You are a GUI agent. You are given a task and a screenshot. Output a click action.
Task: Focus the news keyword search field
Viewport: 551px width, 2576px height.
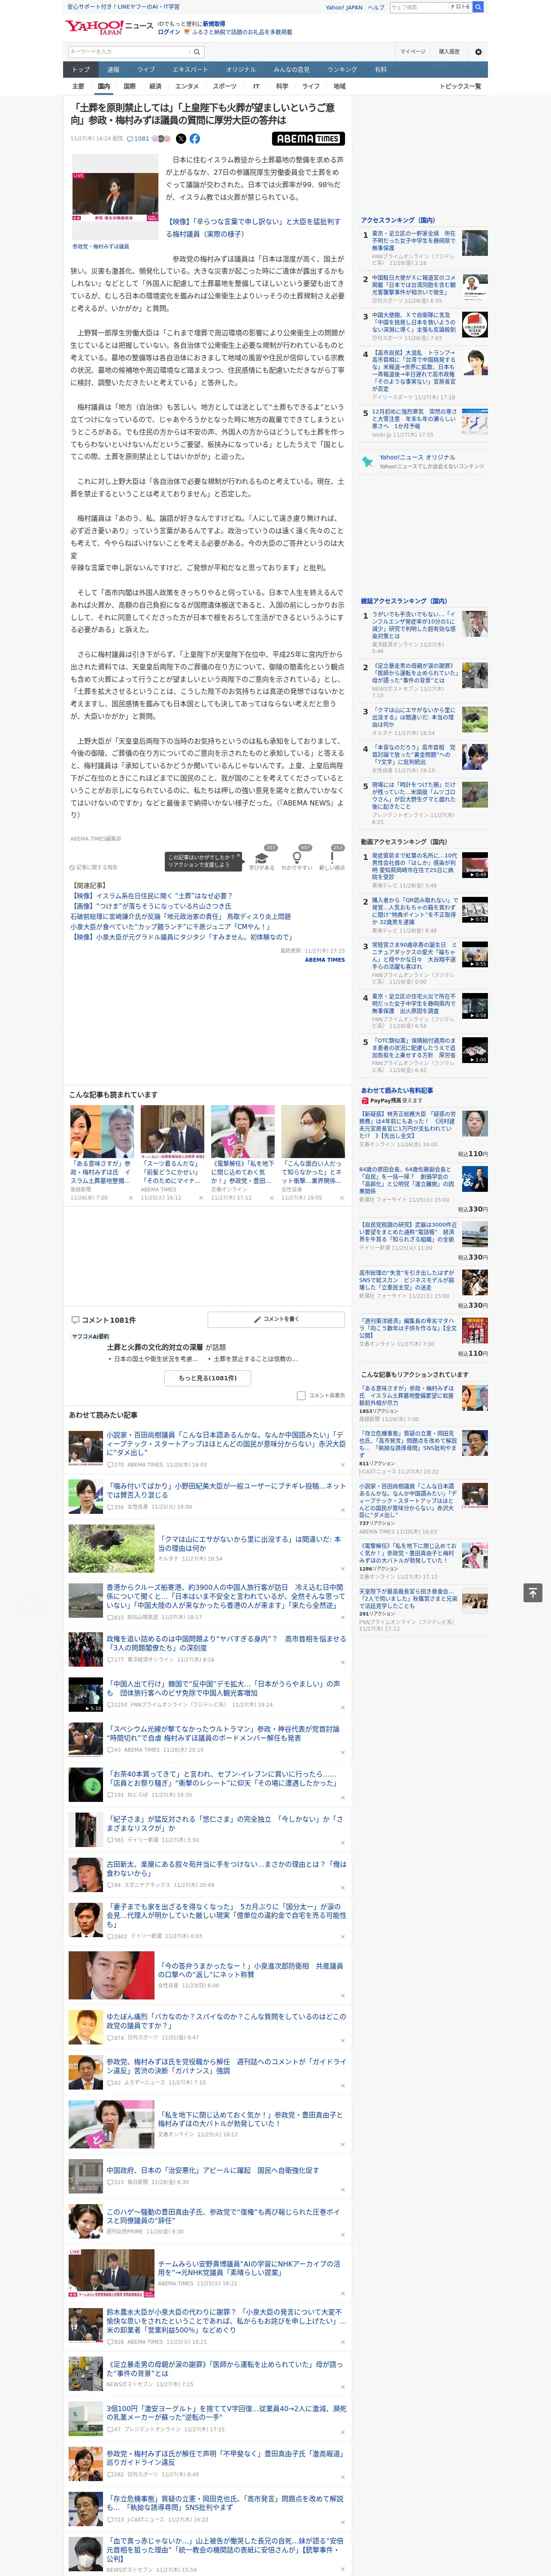pyautogui.click(x=129, y=52)
